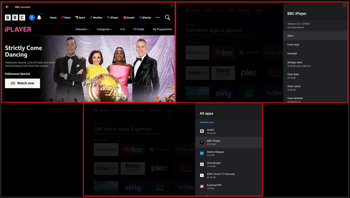Expand the Categories dropdown
This screenshot has height=198, width=350.
pyautogui.click(x=104, y=29)
